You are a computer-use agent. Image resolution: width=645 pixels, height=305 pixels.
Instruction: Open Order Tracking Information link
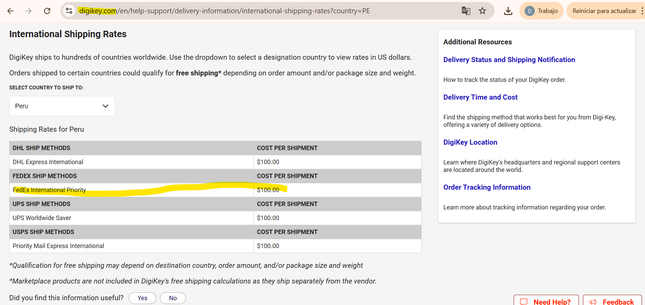pyautogui.click(x=487, y=187)
